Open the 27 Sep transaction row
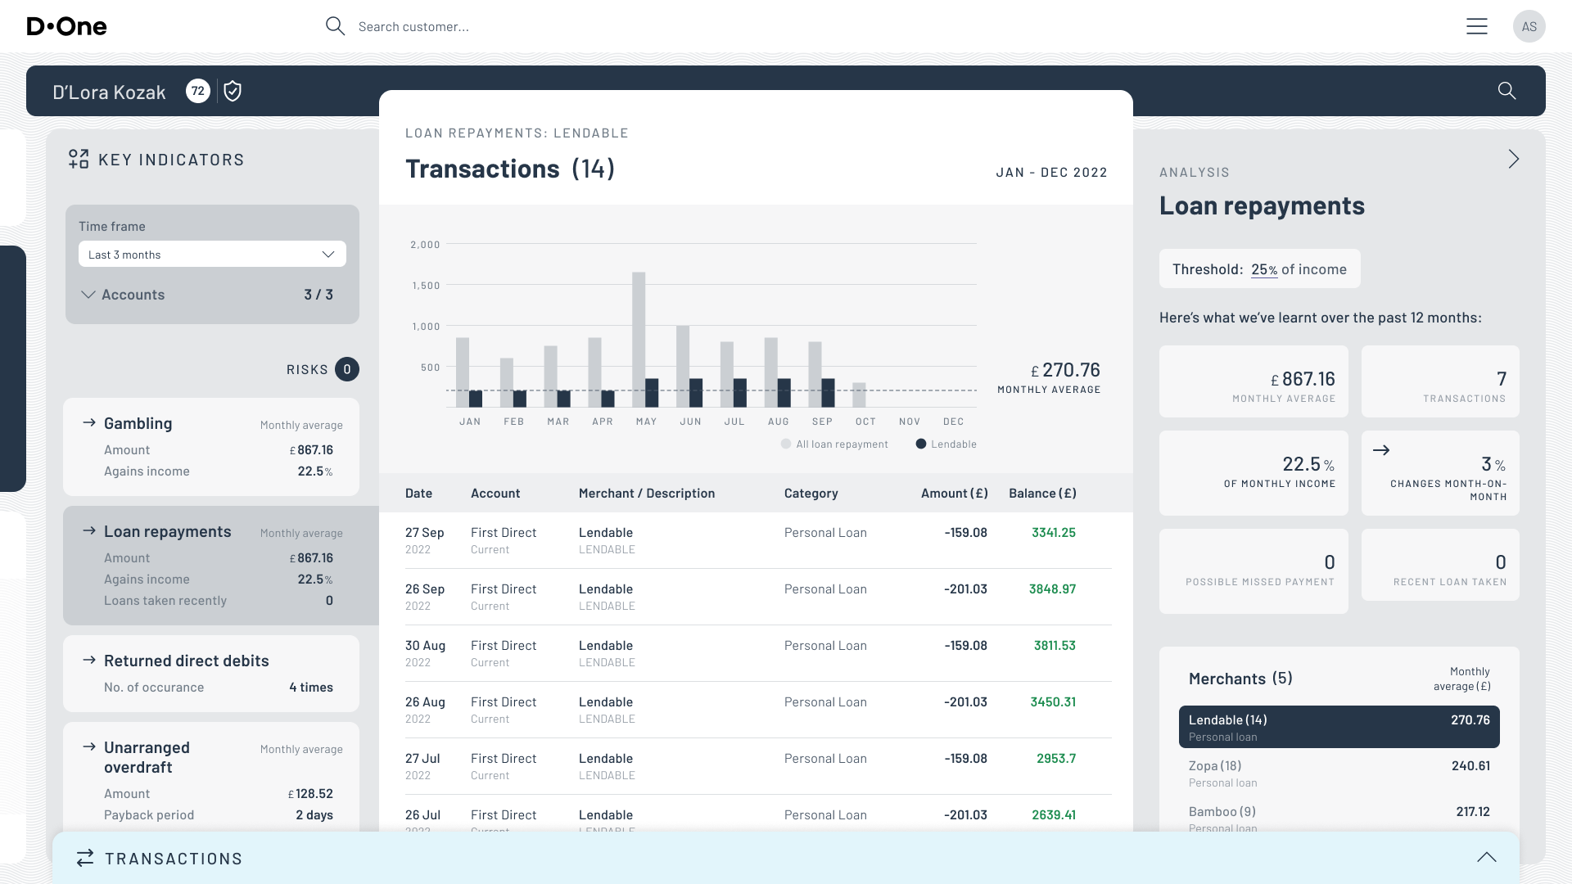The width and height of the screenshot is (1572, 884). 758,540
